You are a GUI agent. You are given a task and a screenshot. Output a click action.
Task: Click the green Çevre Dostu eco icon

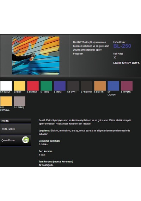[25, 140]
